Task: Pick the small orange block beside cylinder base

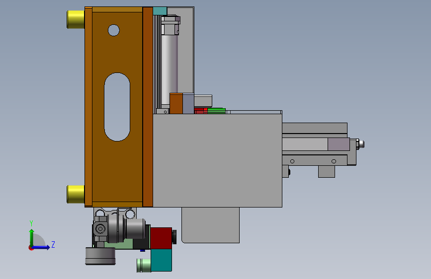Action: pyautogui.click(x=176, y=104)
